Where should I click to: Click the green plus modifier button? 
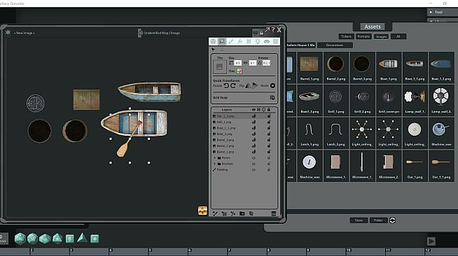95,239
